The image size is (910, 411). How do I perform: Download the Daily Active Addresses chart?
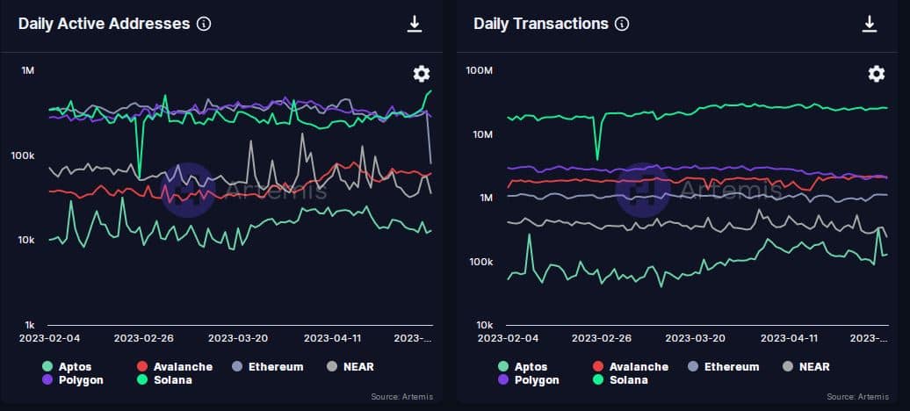tap(415, 24)
